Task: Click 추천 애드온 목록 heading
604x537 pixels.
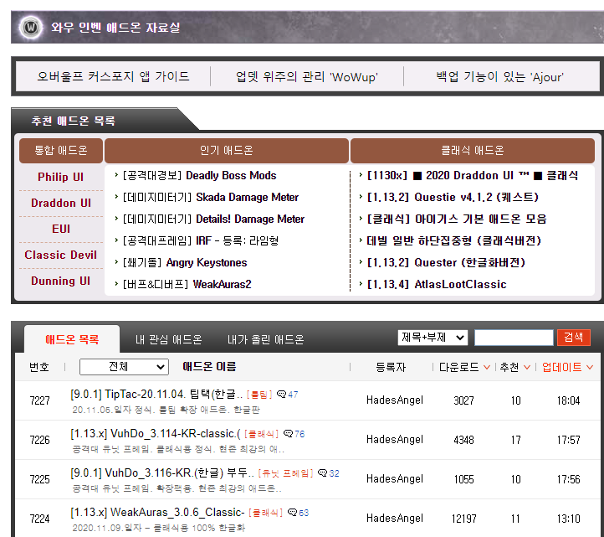Action: [x=73, y=121]
